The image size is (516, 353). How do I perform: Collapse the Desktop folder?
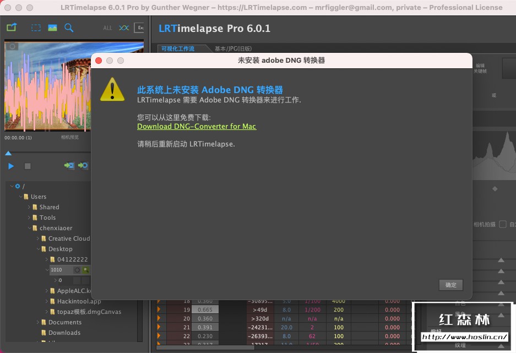39,249
